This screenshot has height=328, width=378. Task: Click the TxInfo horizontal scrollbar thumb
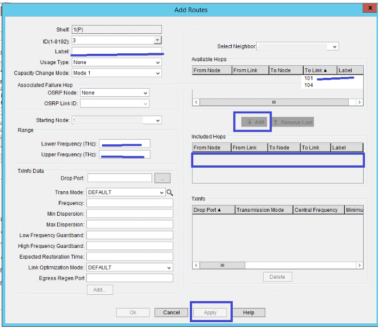coord(222,265)
